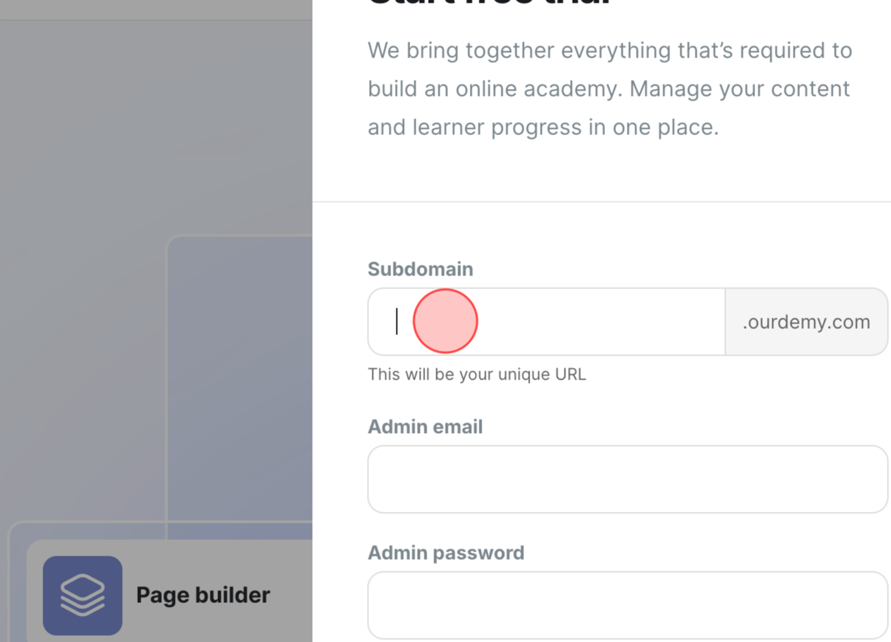Click the highlighted spot in the subdomain box
Viewport: 891px width, 642px height.
445,321
